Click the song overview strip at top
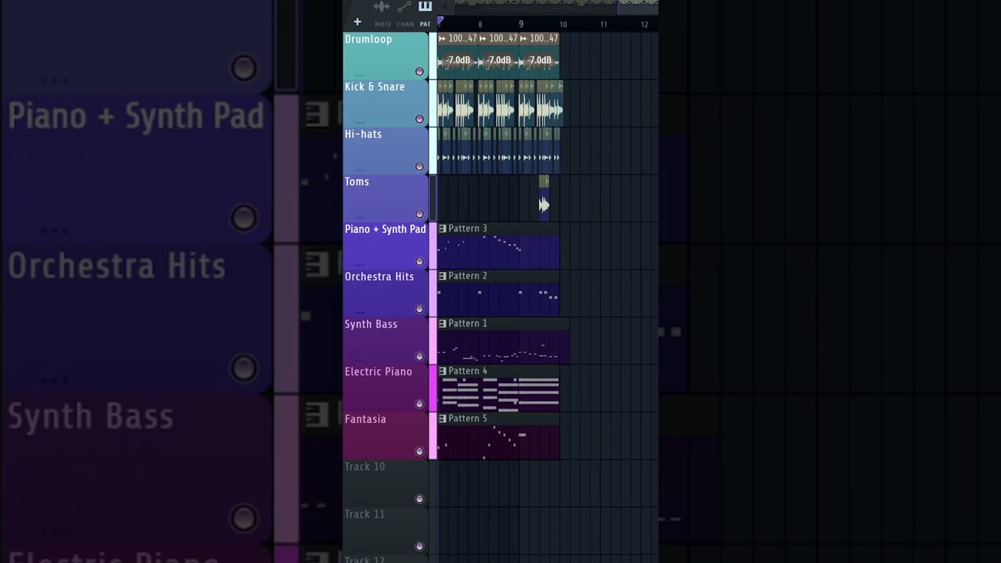Screen dimensions: 1001x563 (556, 6)
